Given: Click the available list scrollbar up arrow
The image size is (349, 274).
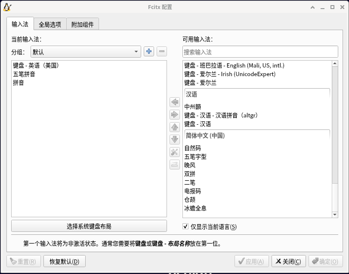Looking at the screenshot, I should (x=335, y=64).
